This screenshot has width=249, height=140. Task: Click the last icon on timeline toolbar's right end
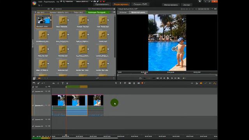click(x=214, y=83)
